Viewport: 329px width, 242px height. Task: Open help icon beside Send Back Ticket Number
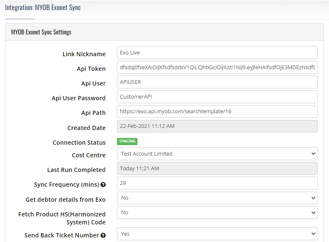(x=103, y=235)
